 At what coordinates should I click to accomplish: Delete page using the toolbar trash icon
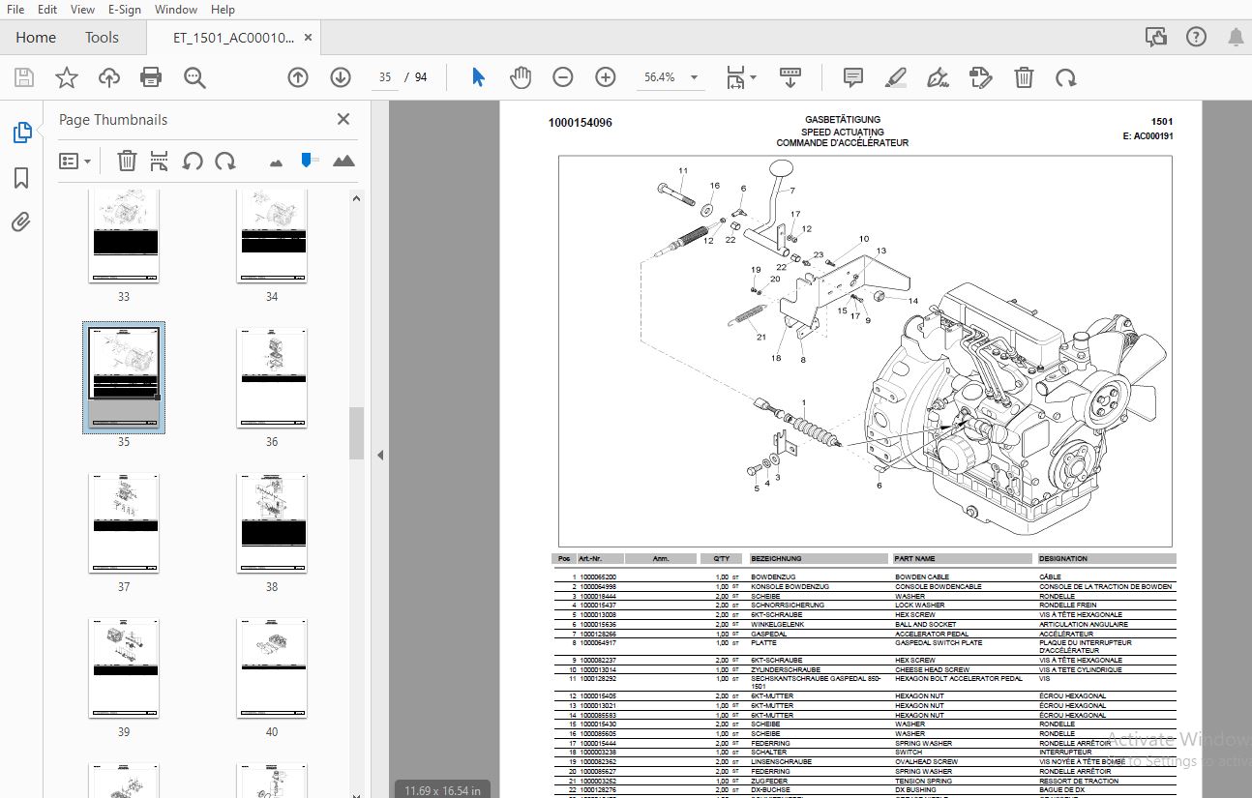(1024, 77)
